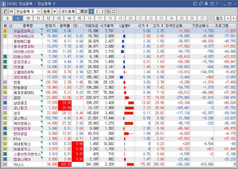Image resolution: width=238 pixels, height=169 pixels.
Task: Click the 신 badge on 온코크로스 row
Action: click(5, 62)
